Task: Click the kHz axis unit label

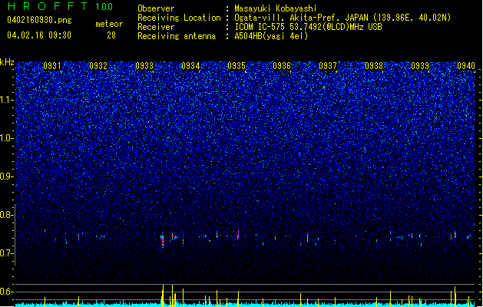Action: click(x=7, y=62)
